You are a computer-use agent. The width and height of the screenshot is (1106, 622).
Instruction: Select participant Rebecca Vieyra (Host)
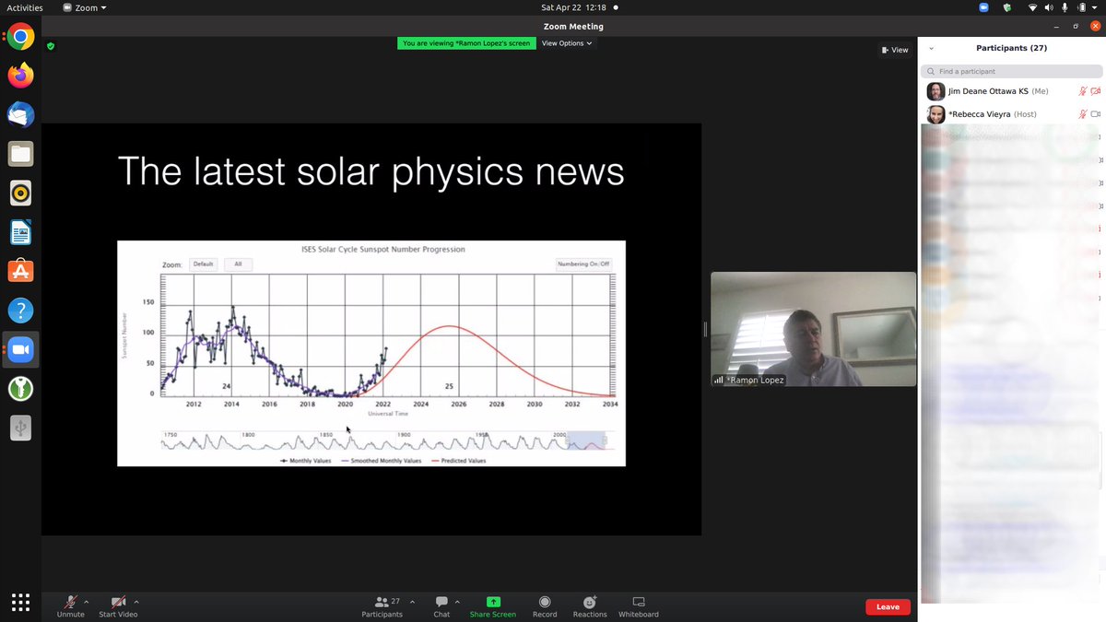tap(1012, 114)
